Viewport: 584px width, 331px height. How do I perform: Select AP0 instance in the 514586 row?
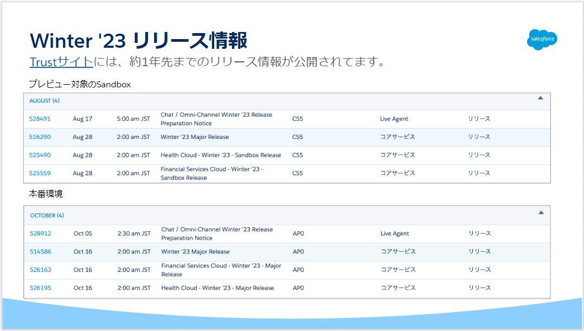(x=298, y=252)
